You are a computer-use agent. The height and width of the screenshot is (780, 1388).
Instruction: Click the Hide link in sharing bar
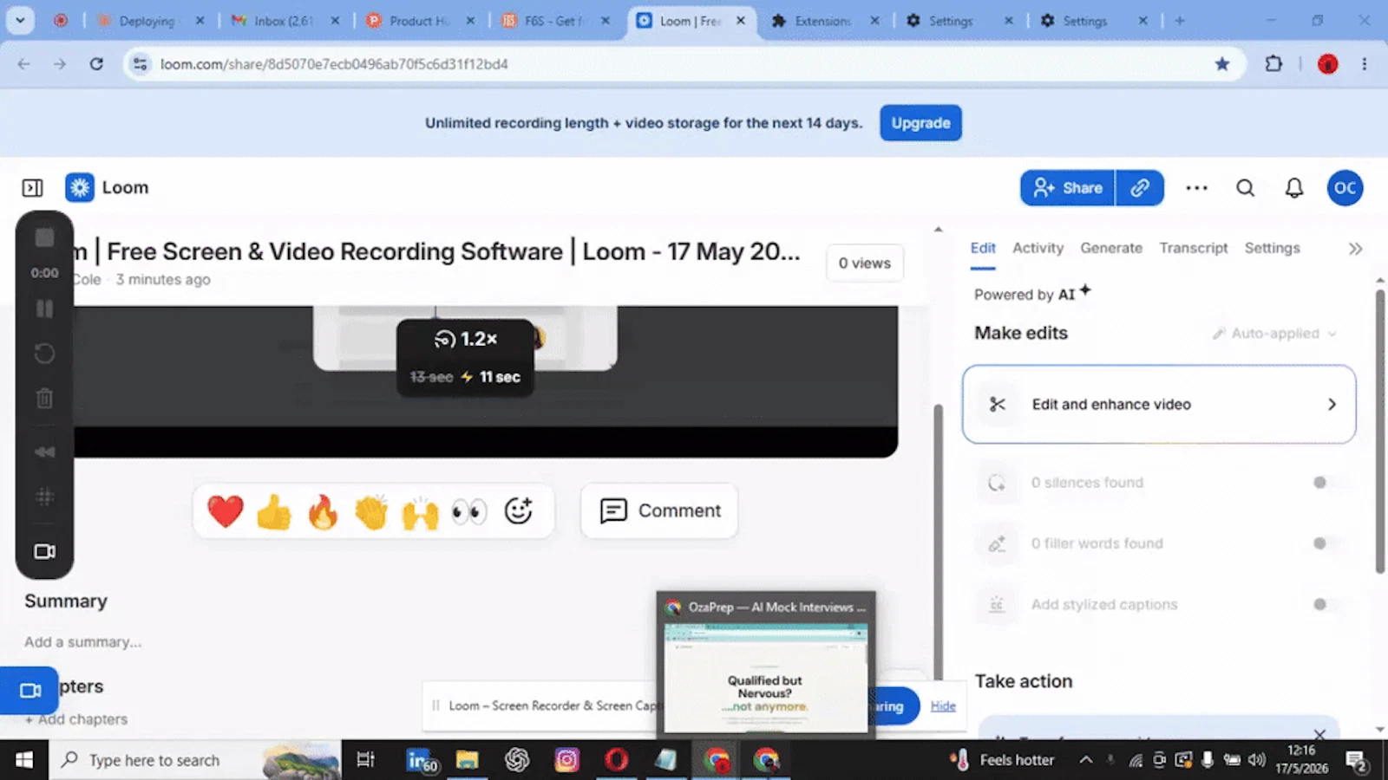(943, 706)
